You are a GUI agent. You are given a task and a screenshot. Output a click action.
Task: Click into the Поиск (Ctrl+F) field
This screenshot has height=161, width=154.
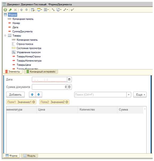(100, 95)
